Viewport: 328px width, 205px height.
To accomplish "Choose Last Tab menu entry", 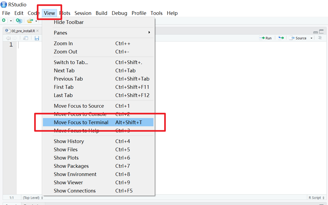I will [x=98, y=95].
